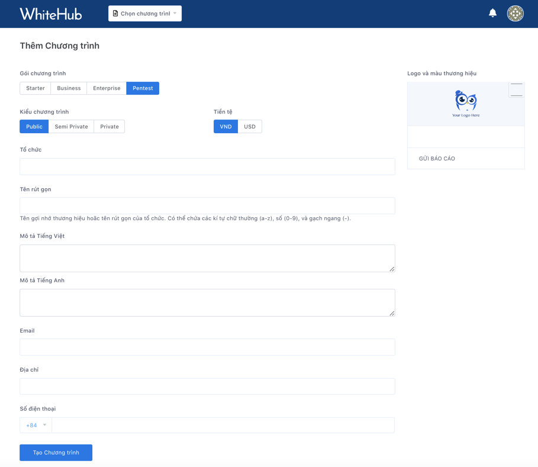538x467 pixels.
Task: Open the user avatar menu
Action: 515,13
